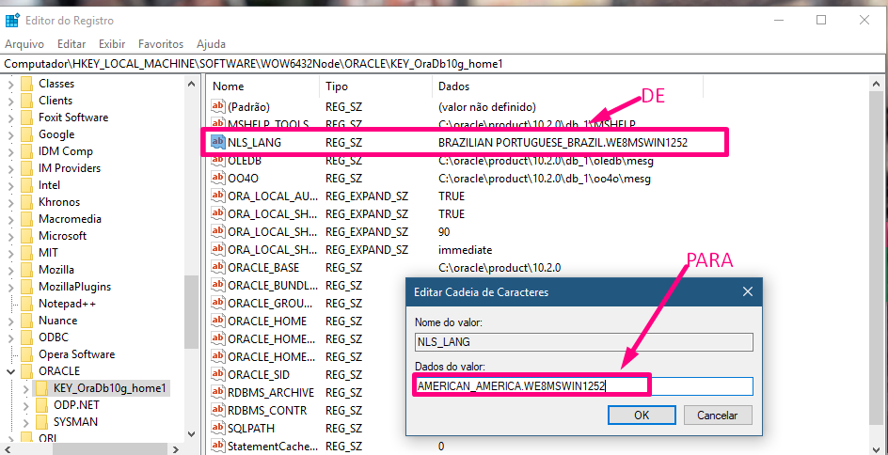This screenshot has width=888, height=455.
Task: Click the ORACLE_HOME string value icon
Action: (x=218, y=321)
